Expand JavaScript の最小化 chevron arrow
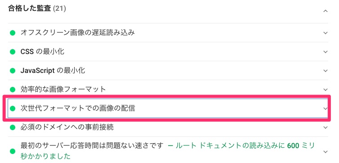Screen dimensions: 339x163 pos(326,71)
